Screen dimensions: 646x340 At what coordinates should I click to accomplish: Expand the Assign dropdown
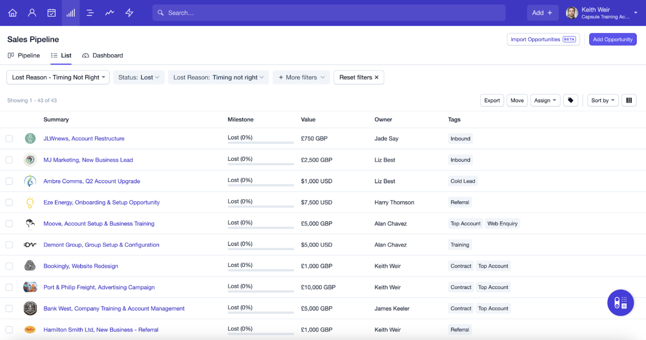(545, 100)
